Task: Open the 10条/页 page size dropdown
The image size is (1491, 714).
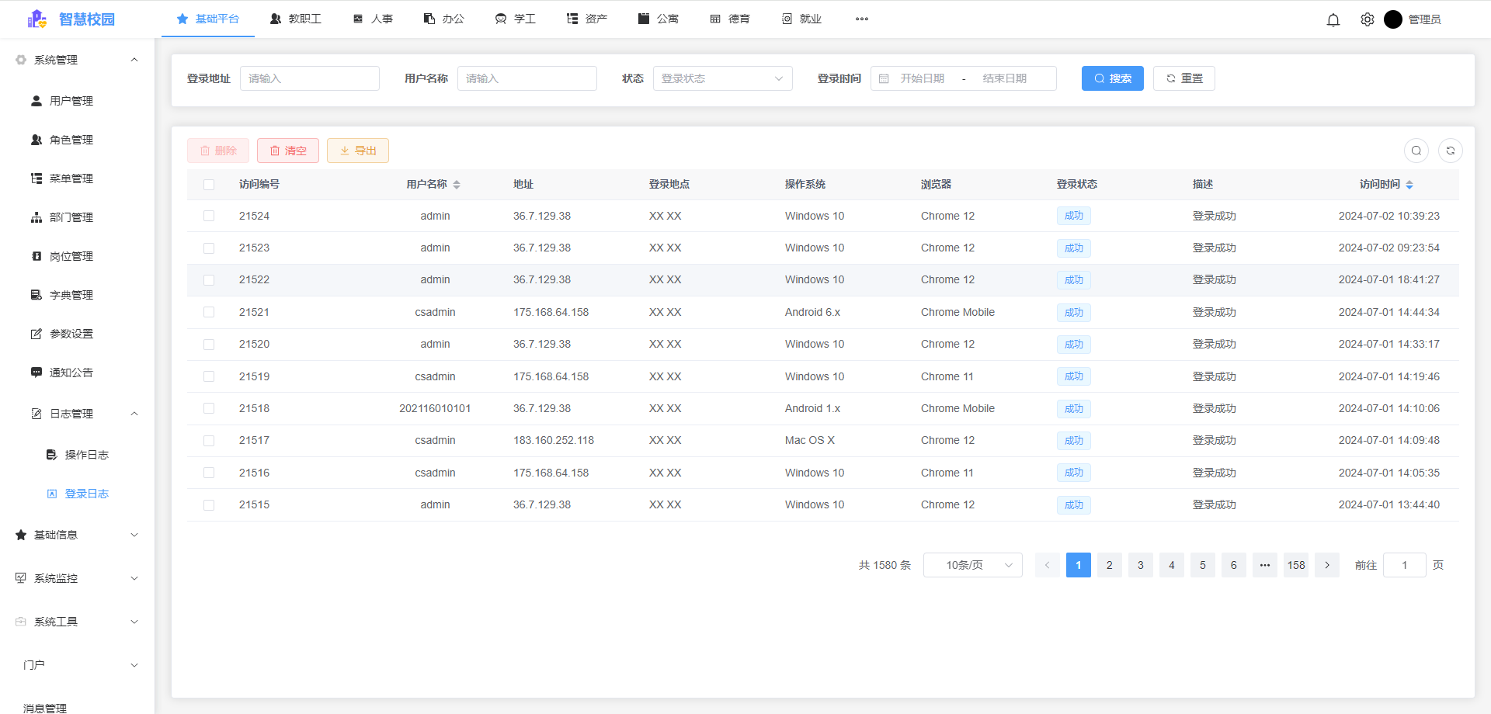Action: pyautogui.click(x=972, y=565)
